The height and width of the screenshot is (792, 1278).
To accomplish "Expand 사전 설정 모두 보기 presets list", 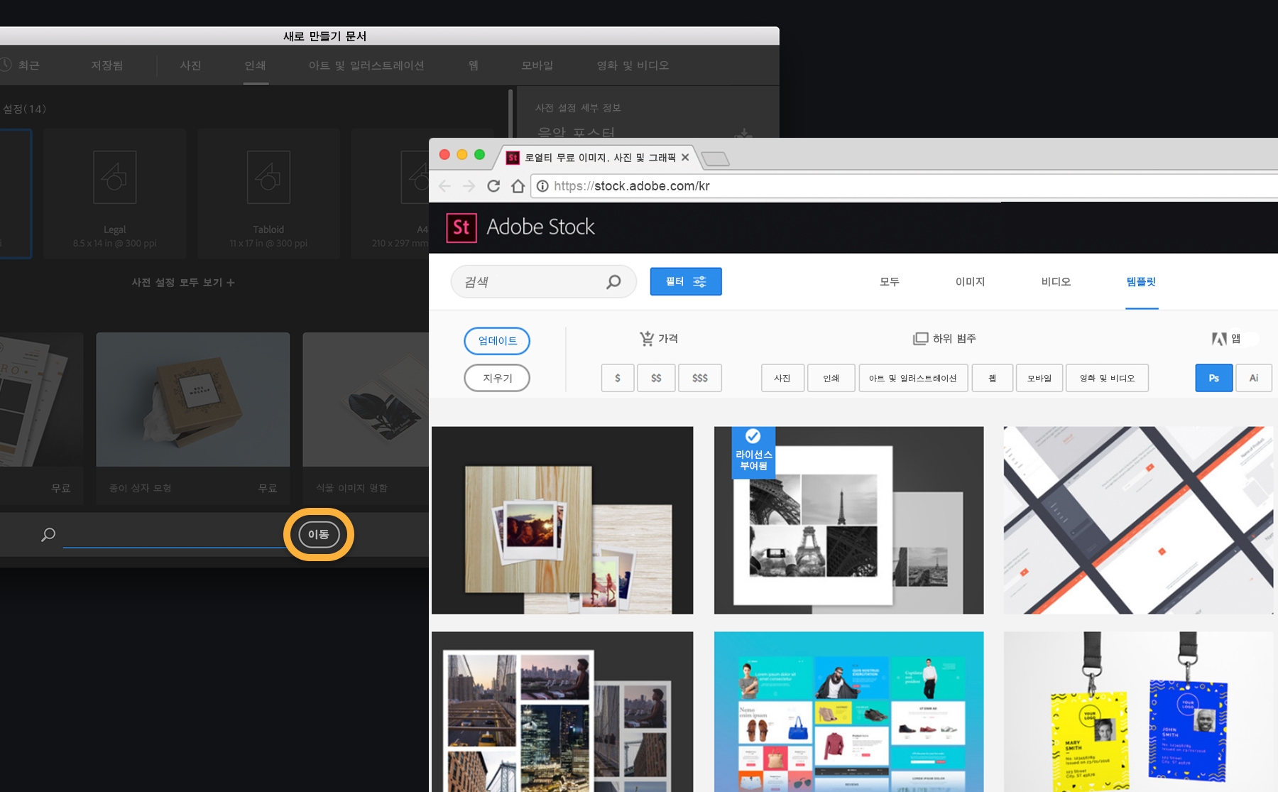I will tap(182, 282).
